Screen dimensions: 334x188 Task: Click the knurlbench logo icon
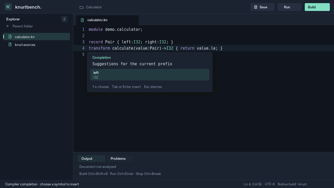[8, 7]
